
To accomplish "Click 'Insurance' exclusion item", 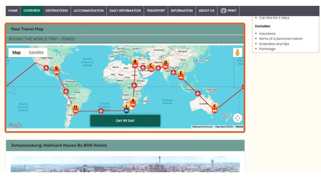I will (267, 33).
